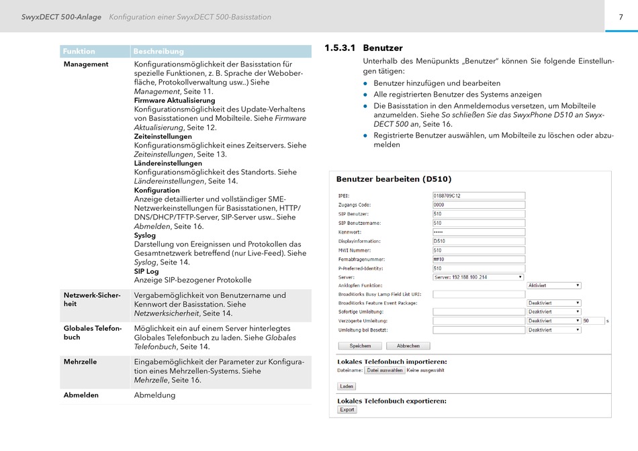The image size is (638, 451).
Task: Click the Management table row label
Action: click(86, 64)
